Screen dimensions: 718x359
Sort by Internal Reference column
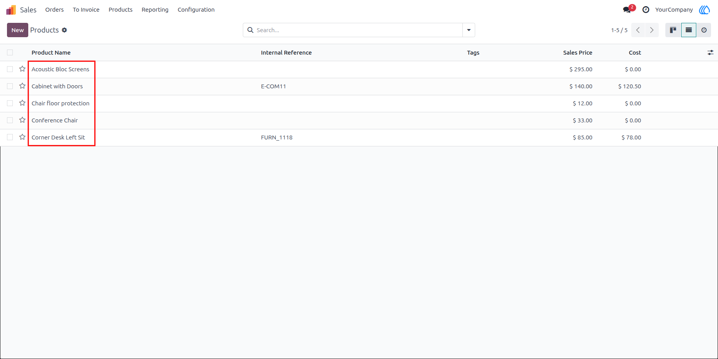click(286, 53)
